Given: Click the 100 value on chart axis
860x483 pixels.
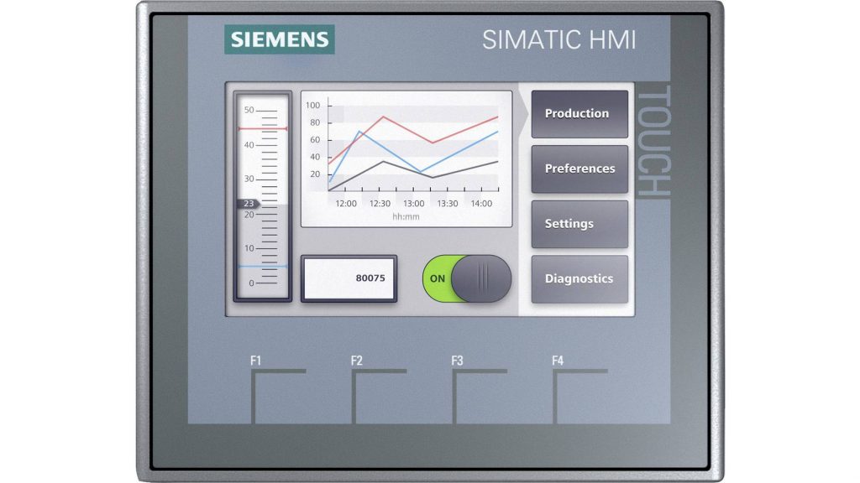Looking at the screenshot, I should click(312, 105).
